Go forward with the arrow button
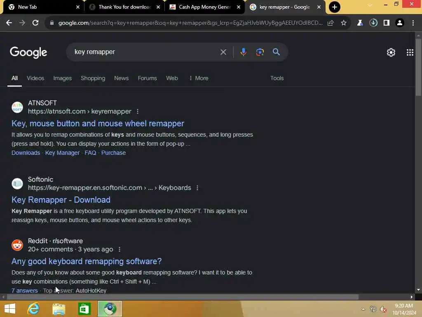The width and height of the screenshot is (422, 317). (22, 23)
